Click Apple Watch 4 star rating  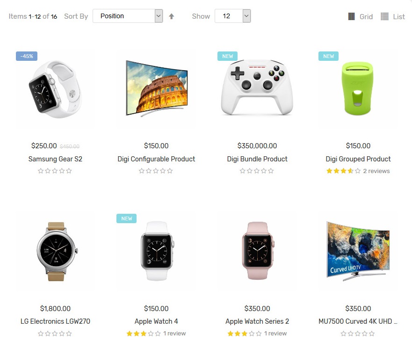pos(144,334)
